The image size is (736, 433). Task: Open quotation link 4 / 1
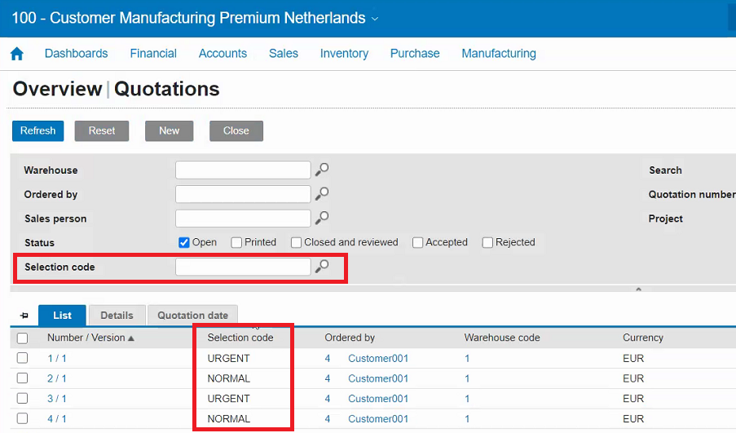click(x=57, y=419)
